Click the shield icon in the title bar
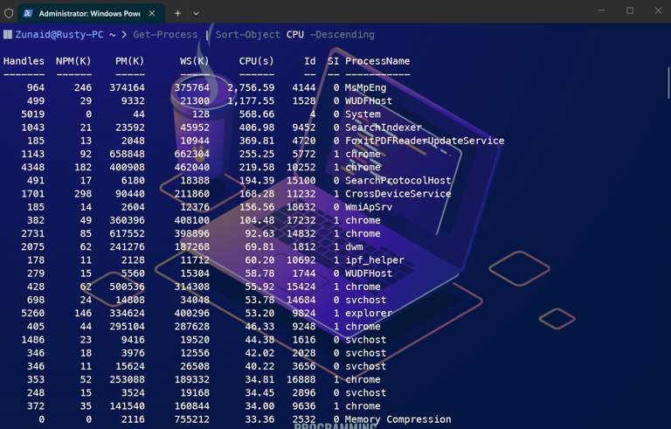Viewport: 671px width, 429px height. [x=9, y=13]
